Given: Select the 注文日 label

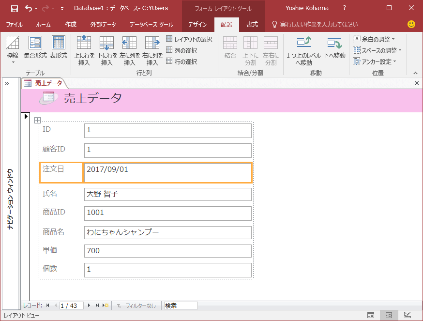Looking at the screenshot, I should [61, 173].
